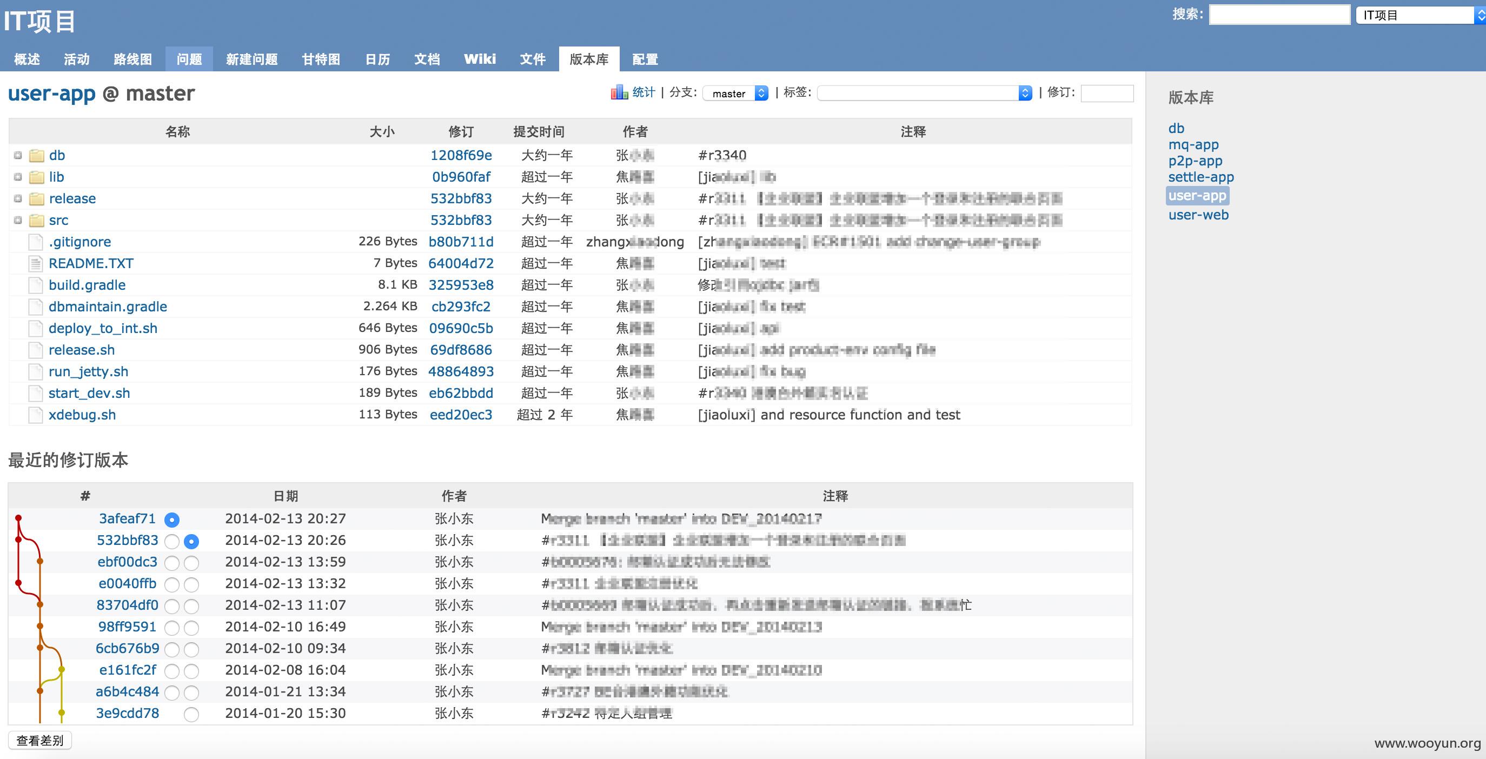1486x759 pixels.
Task: Select the radio for revision 3e9cdd78
Action: coord(191,715)
